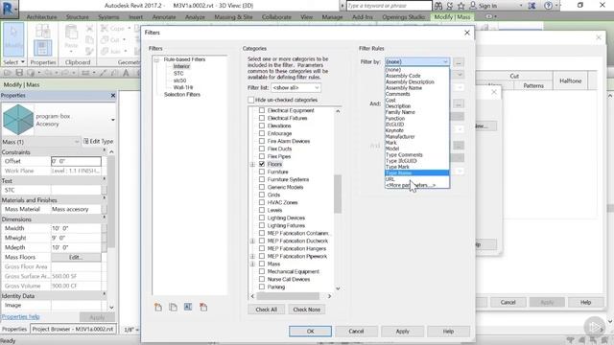
Task: Open the Filter list show all dropdown
Action: click(x=295, y=88)
